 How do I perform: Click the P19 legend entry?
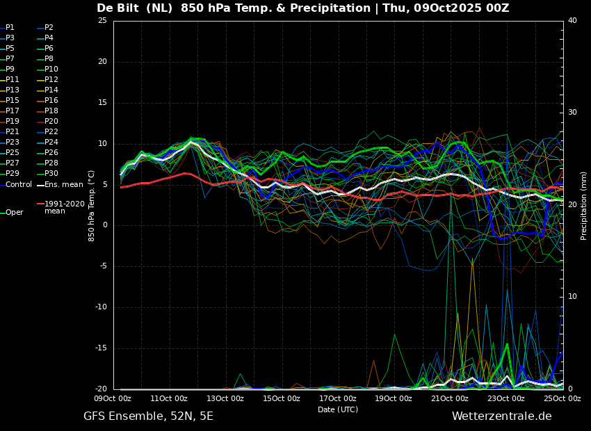(x=10, y=122)
